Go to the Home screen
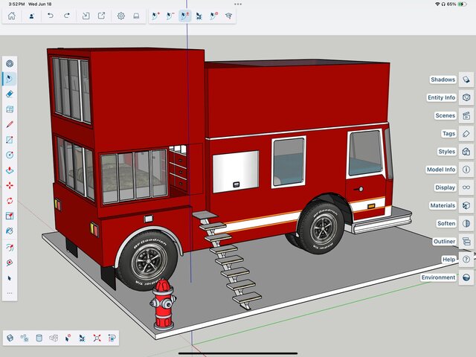The height and width of the screenshot is (357, 476). (x=12, y=16)
